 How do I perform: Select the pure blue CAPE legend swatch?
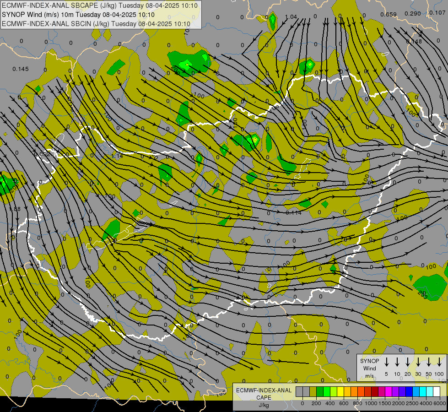tap(409, 391)
